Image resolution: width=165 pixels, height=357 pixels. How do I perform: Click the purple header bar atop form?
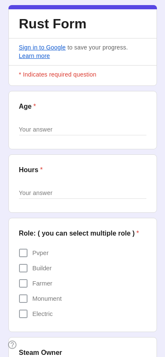(82, 7)
